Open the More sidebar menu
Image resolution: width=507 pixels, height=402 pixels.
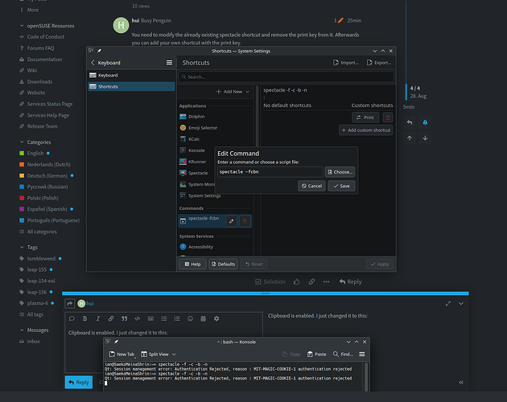[29, 10]
